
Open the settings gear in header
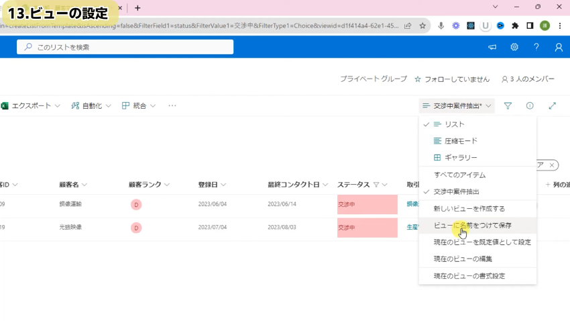coord(514,47)
